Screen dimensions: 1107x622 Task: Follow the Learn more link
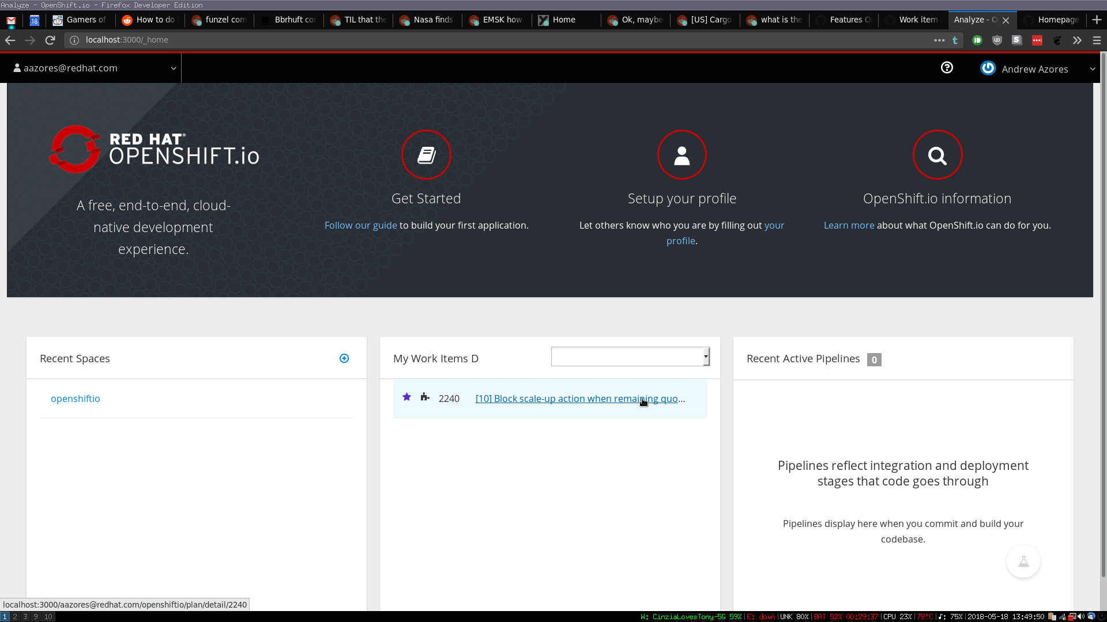(x=848, y=225)
